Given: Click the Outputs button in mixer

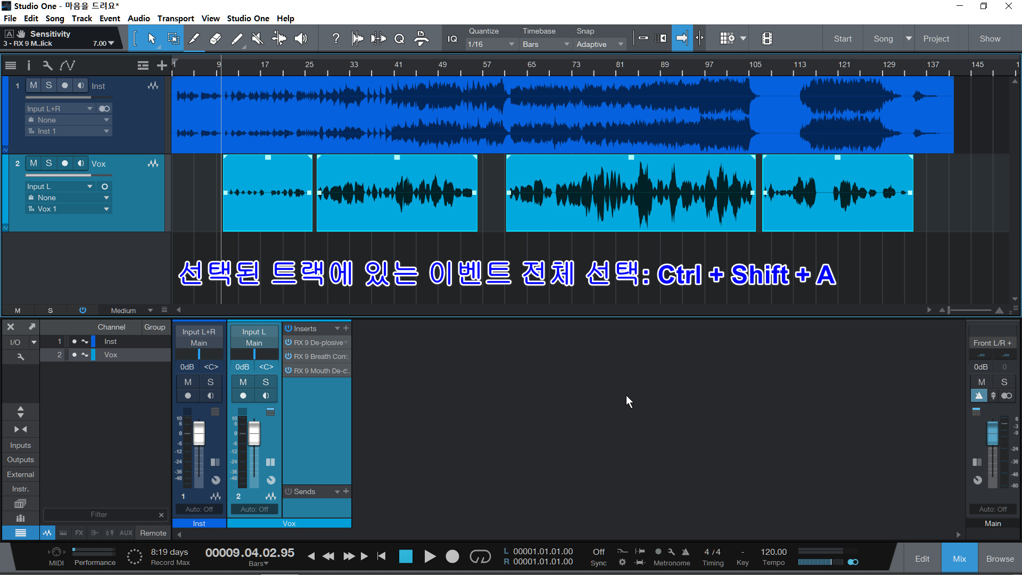Looking at the screenshot, I should point(20,459).
